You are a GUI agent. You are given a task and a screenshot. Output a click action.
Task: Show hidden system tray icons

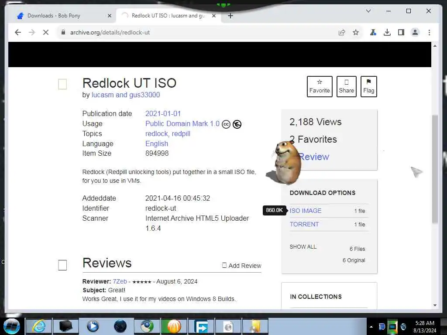[371, 327]
